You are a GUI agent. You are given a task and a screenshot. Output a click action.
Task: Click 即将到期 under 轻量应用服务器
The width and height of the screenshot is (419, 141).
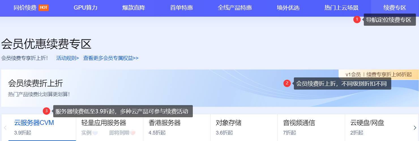pos(119,133)
